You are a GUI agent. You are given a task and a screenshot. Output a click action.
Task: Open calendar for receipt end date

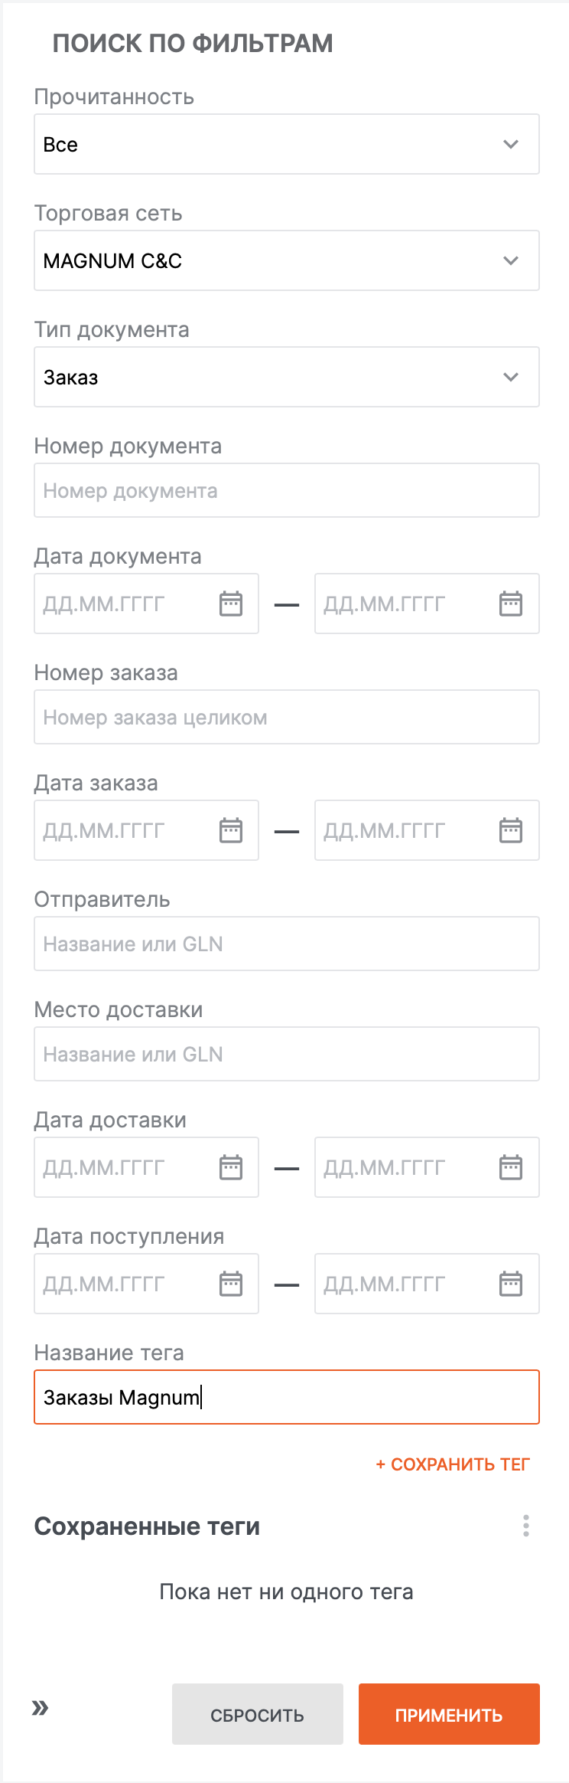coord(511,1284)
